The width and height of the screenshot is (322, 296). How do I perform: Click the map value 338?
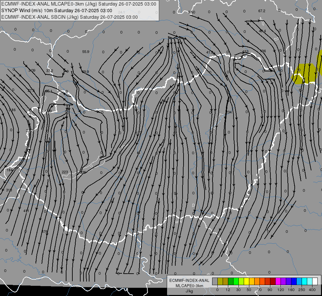click(83, 172)
